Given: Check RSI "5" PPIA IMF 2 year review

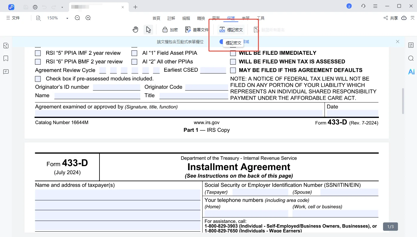Looking at the screenshot, I should [38, 53].
